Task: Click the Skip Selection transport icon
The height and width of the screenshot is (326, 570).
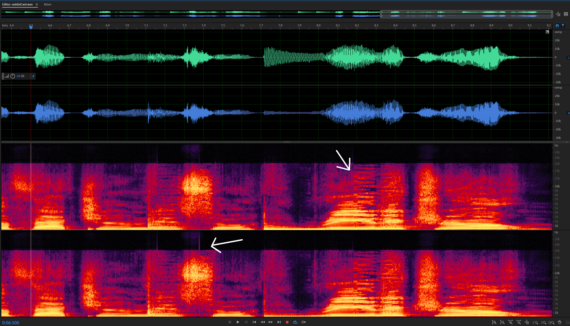Action: pos(304,322)
